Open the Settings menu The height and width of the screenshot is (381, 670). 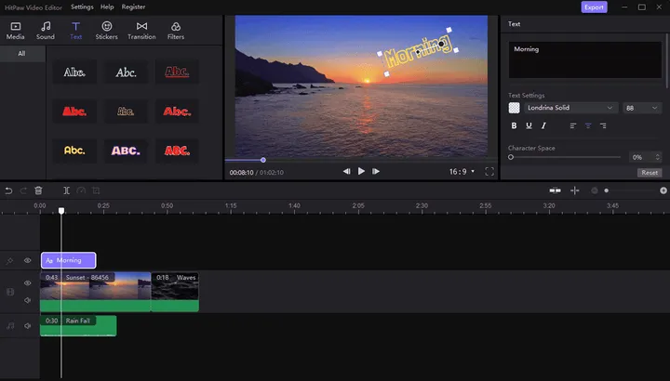pos(82,7)
